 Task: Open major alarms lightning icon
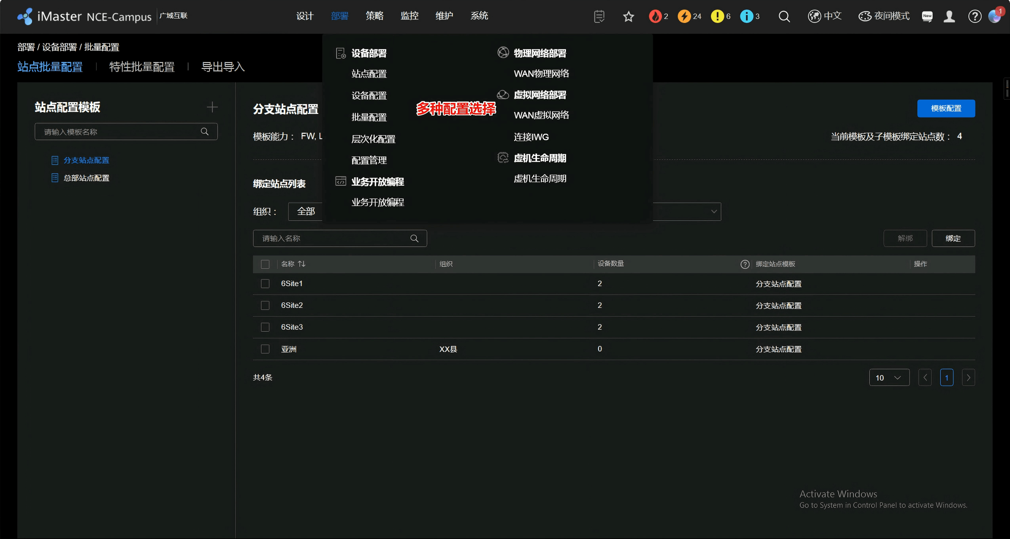684,16
